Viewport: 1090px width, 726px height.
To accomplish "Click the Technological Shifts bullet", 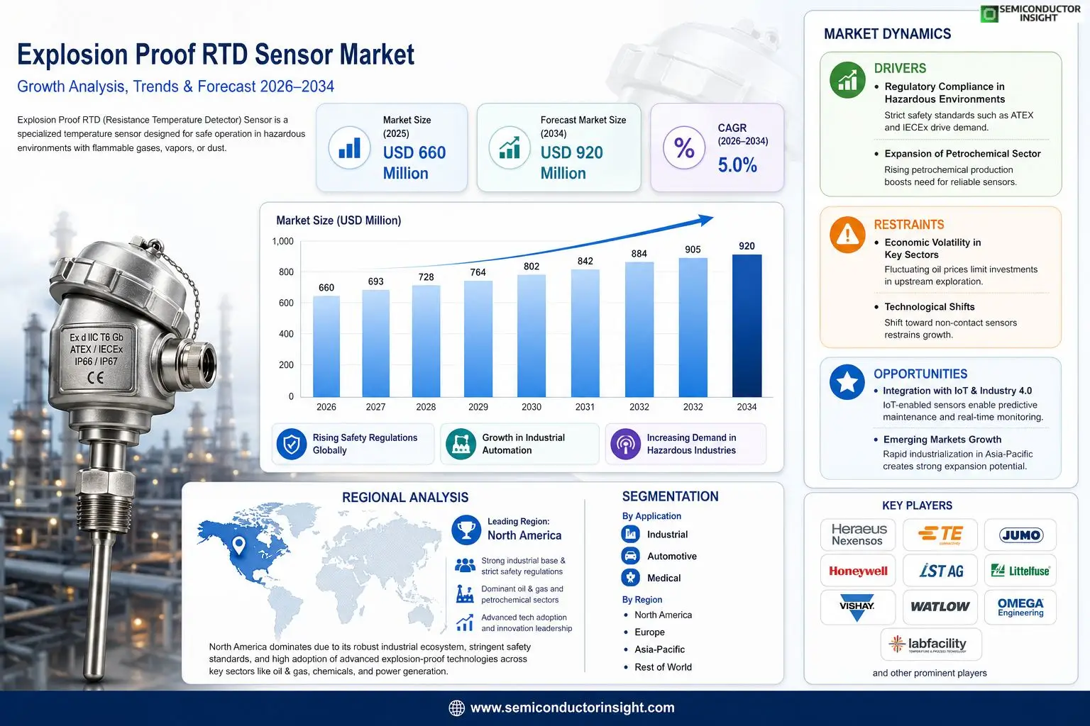I will click(929, 307).
